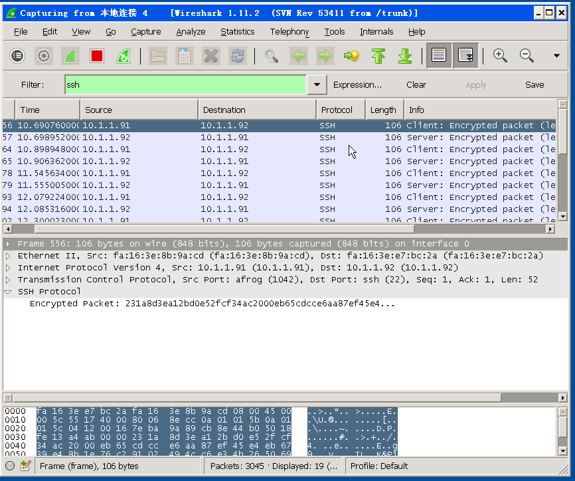Screen dimensions: 575x481
Task: Go back in packet history arrow
Action: coord(299,56)
